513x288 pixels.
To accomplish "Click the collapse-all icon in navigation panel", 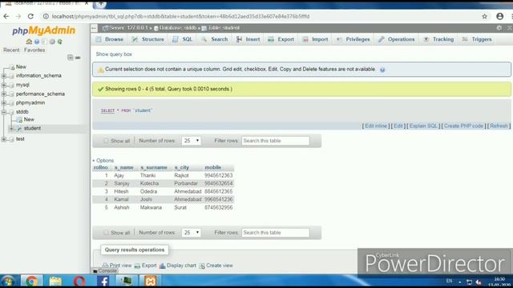I will (x=70, y=58).
